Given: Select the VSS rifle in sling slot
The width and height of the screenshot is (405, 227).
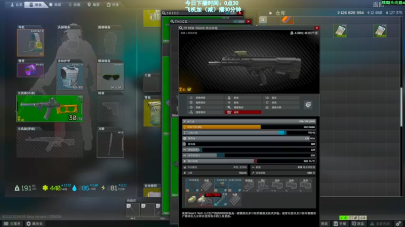Looking at the screenshot, I should pyautogui.click(x=50, y=108).
